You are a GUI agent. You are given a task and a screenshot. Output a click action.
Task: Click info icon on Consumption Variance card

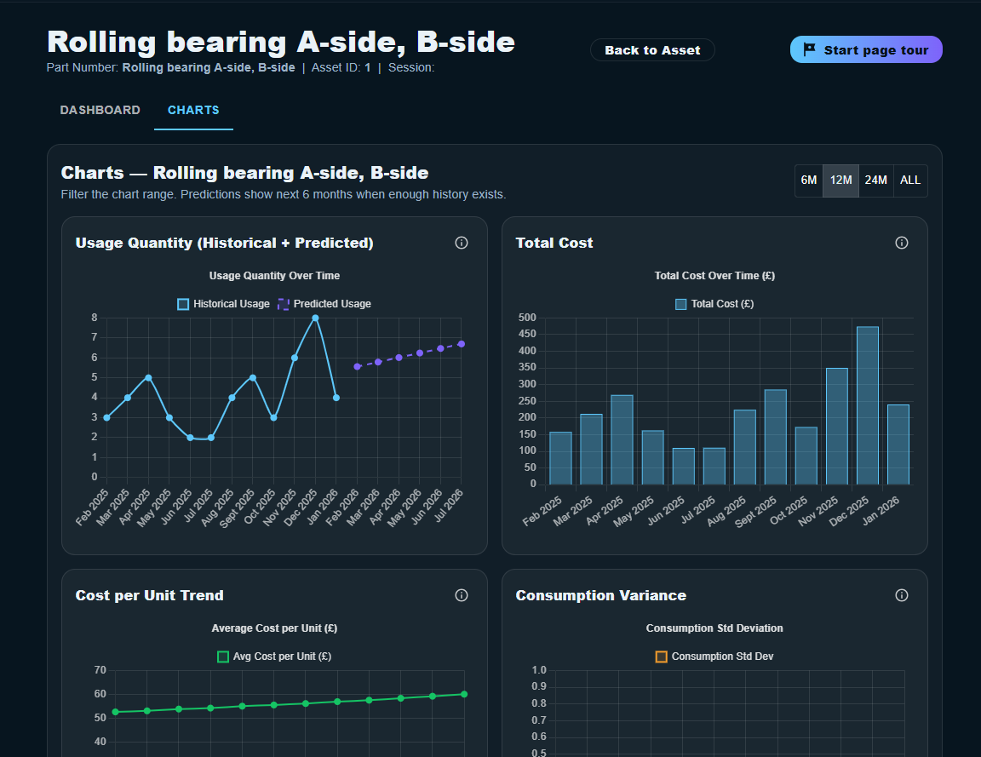(902, 595)
